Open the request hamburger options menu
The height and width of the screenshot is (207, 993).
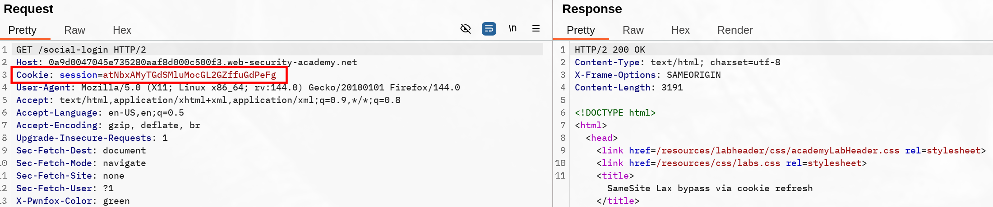[x=536, y=29]
